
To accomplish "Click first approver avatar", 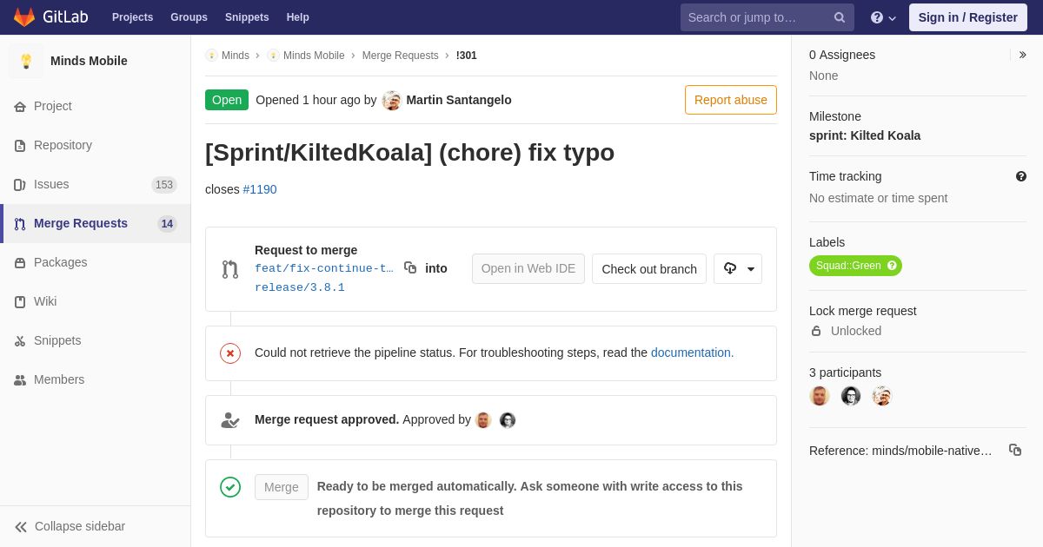I will [483, 420].
